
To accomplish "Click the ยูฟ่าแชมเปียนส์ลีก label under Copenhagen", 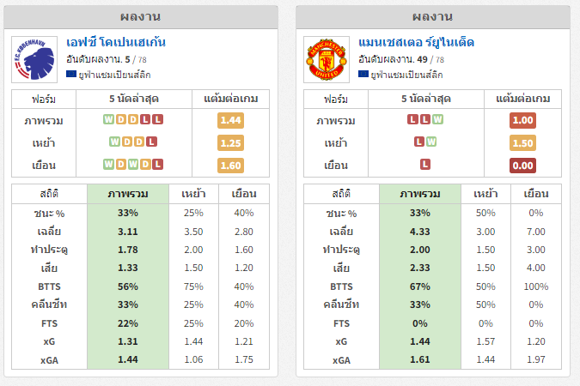I will [114, 75].
